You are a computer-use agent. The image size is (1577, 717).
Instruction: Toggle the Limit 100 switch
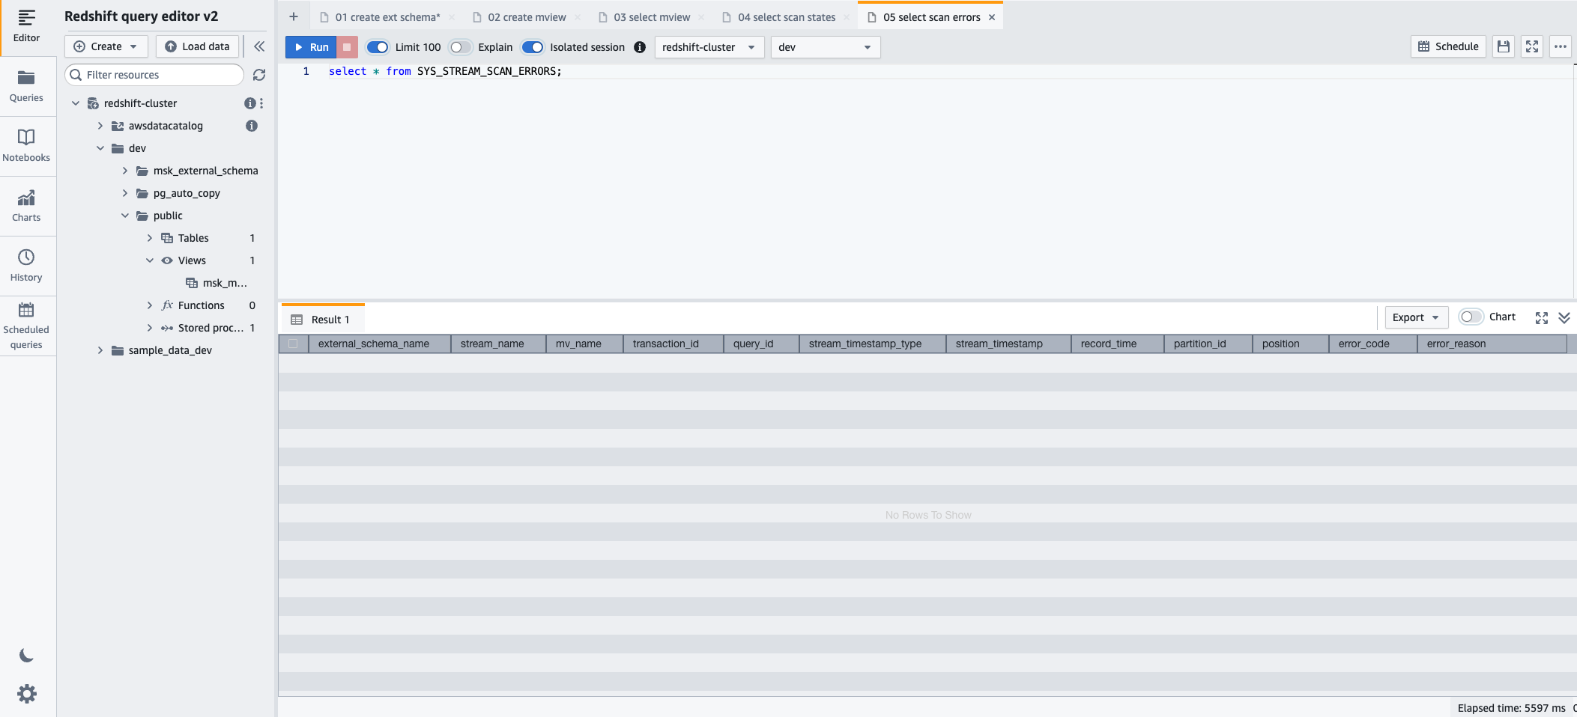(378, 47)
